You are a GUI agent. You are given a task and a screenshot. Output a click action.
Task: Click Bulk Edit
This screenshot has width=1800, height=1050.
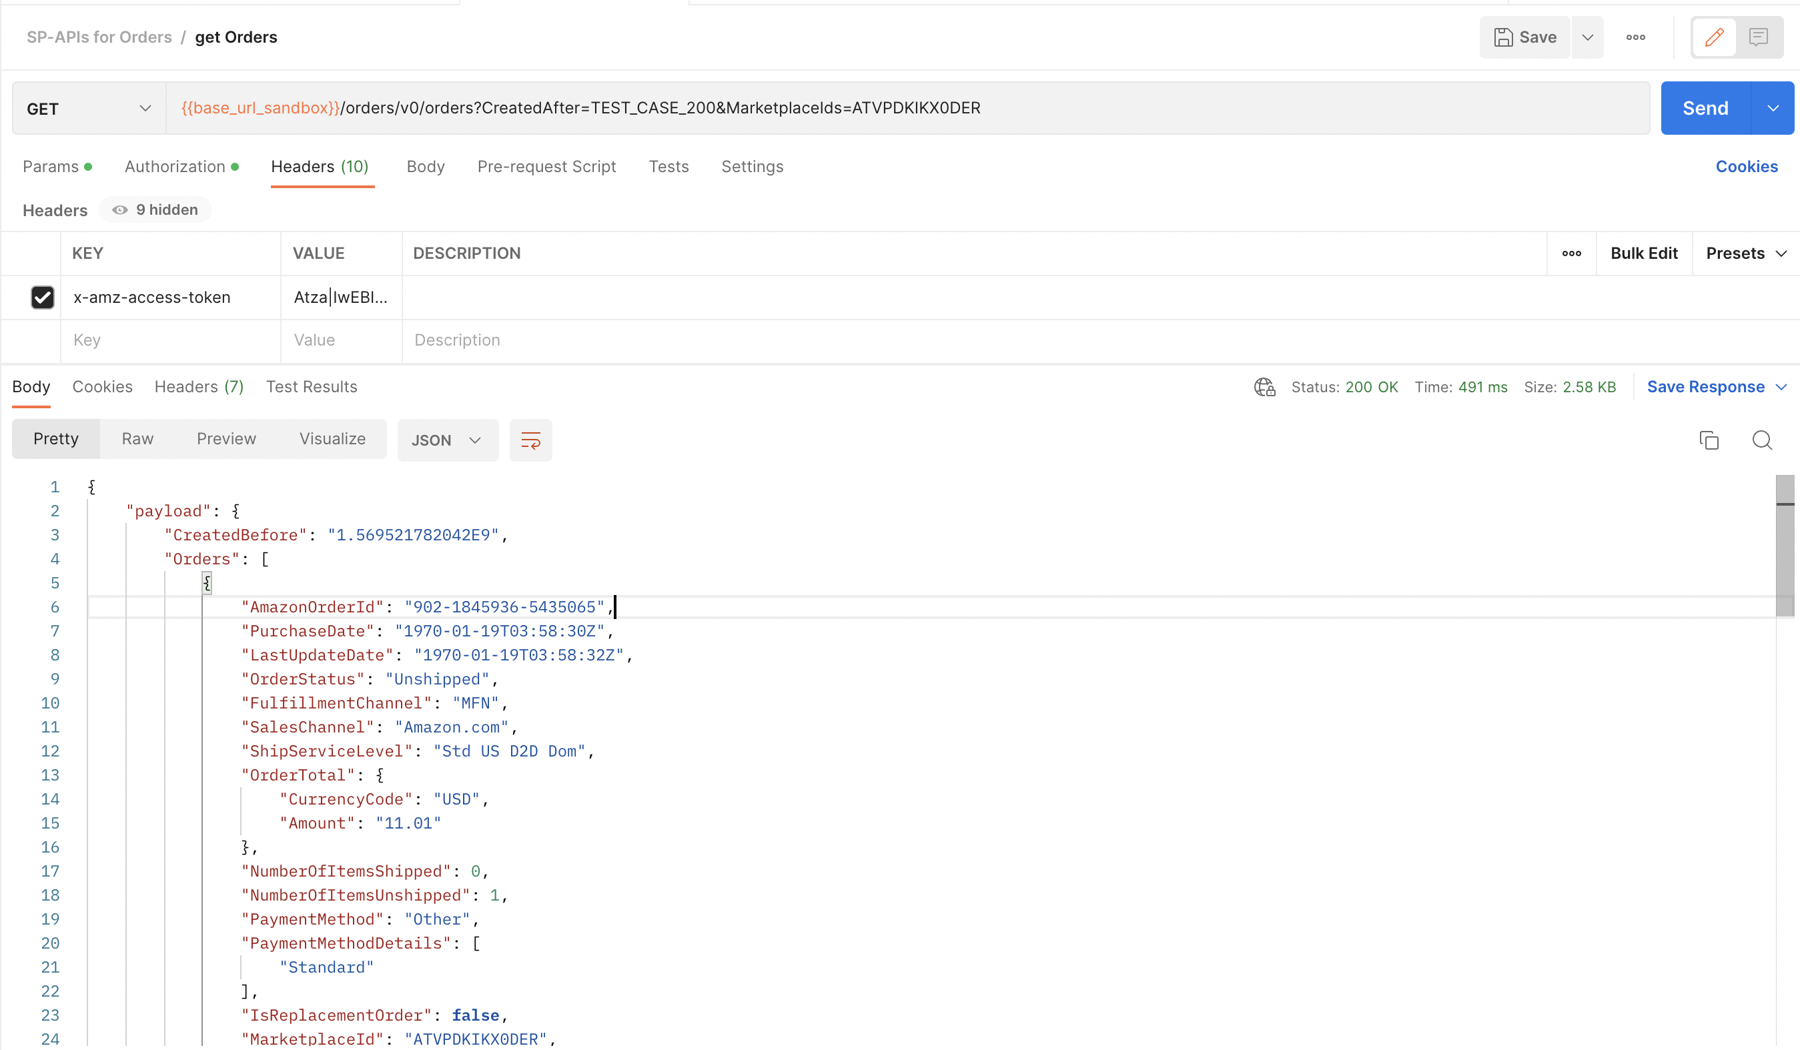click(x=1644, y=253)
